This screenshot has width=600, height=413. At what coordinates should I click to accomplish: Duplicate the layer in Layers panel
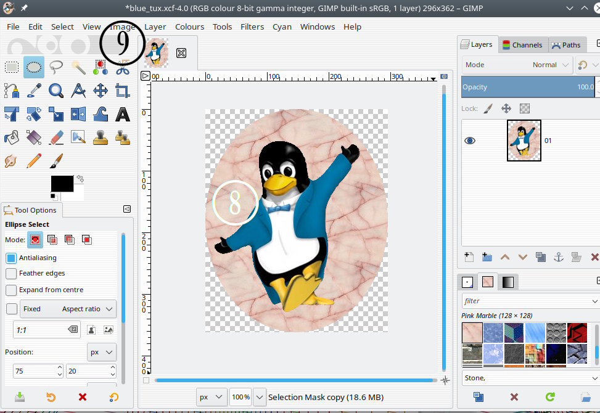pos(541,257)
